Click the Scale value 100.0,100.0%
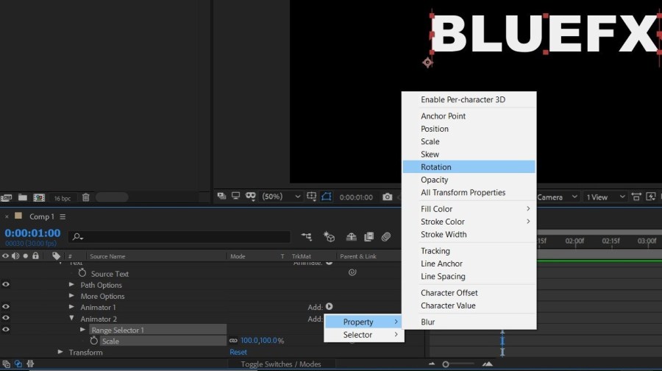This screenshot has width=662, height=371. point(262,341)
